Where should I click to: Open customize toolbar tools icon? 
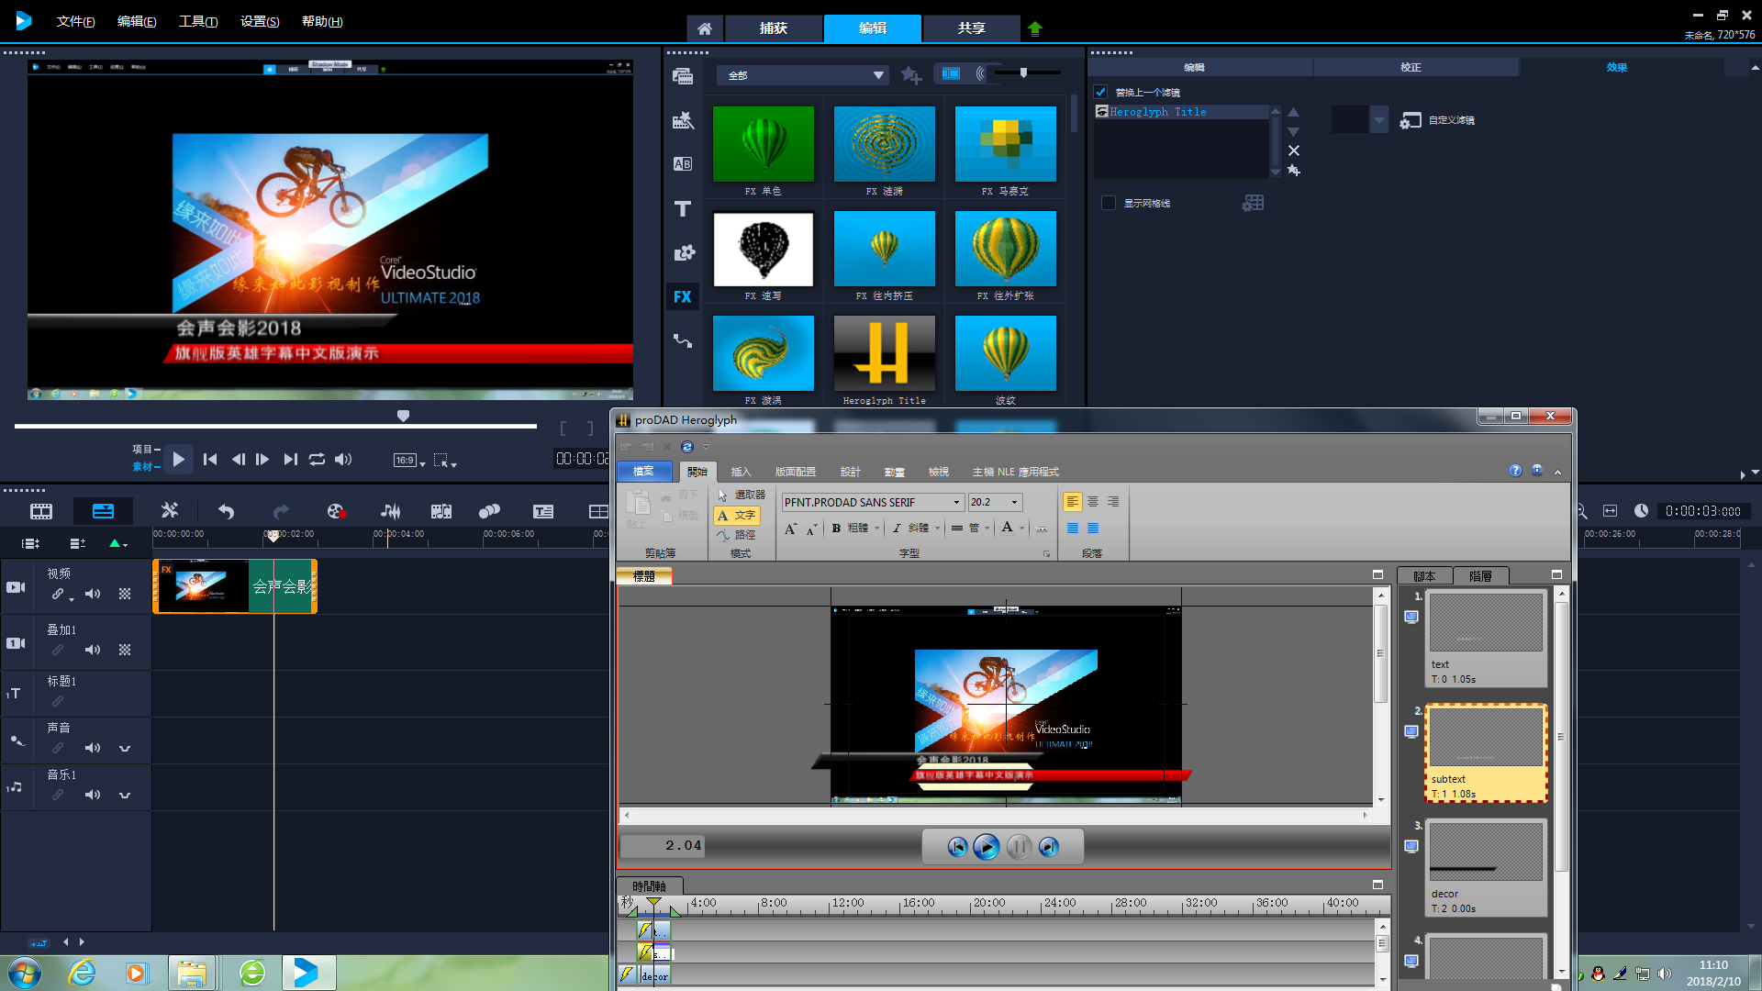169,511
